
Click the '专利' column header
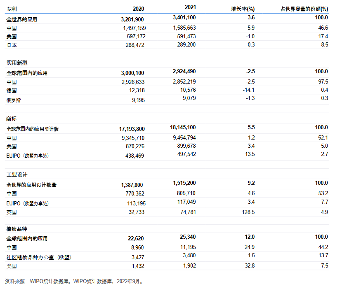tap(12, 9)
